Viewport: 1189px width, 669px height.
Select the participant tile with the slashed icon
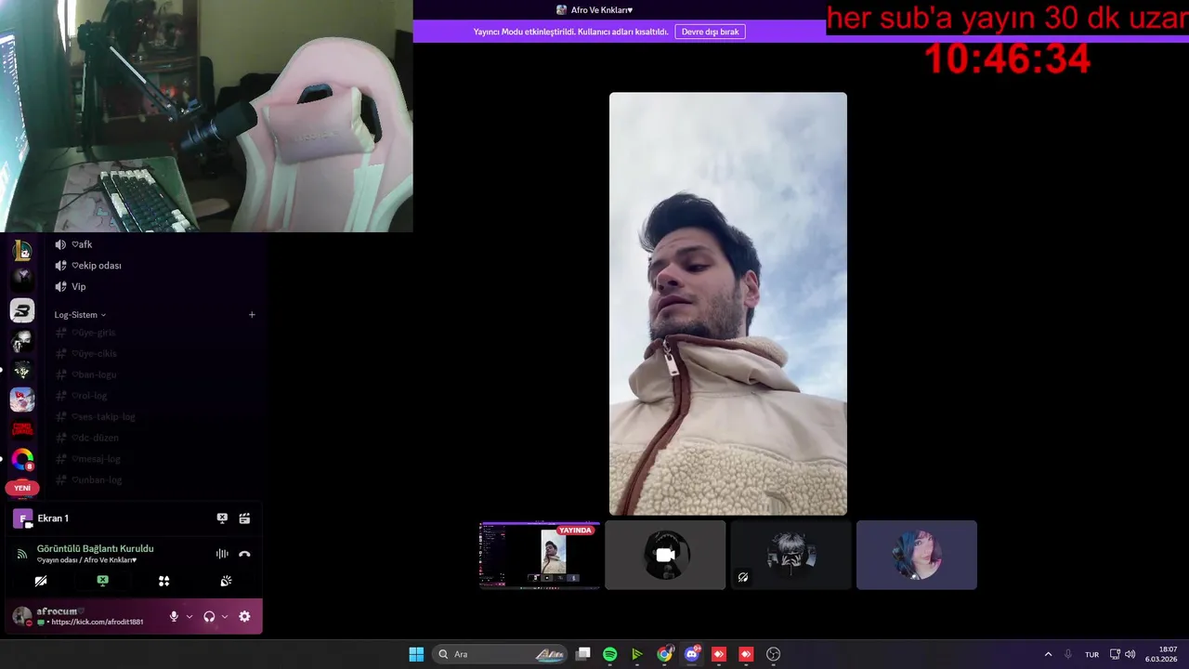(x=790, y=555)
